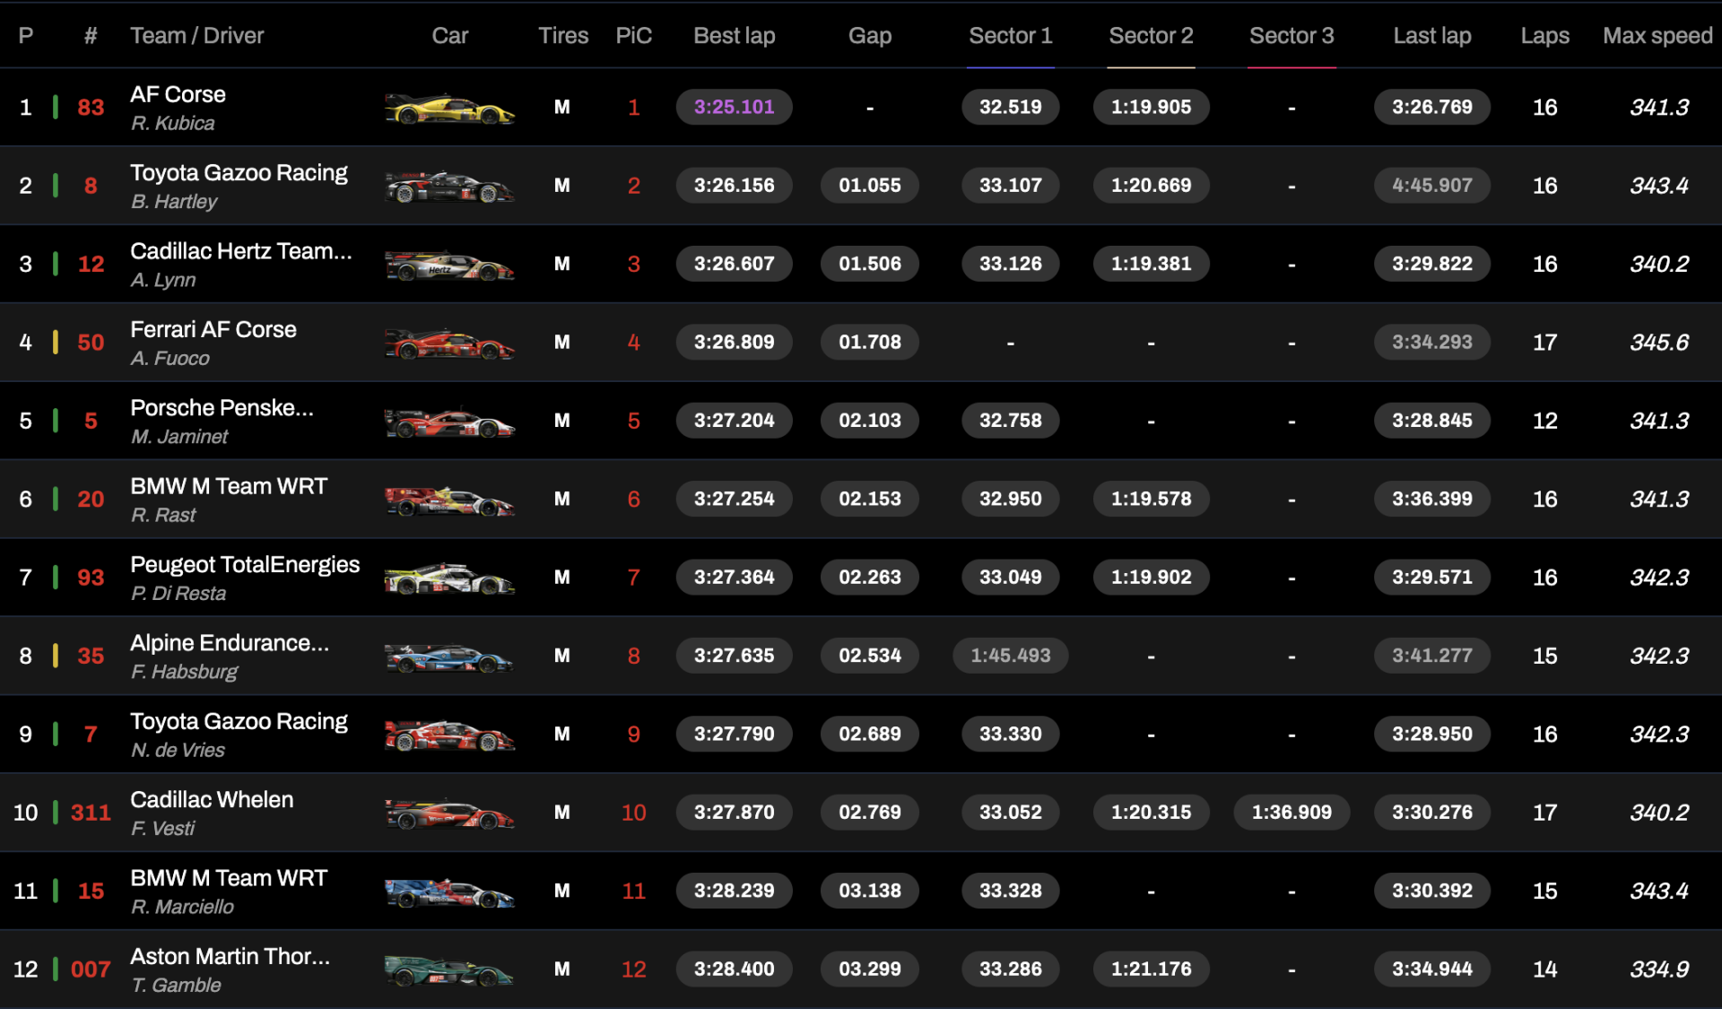Image resolution: width=1722 pixels, height=1009 pixels.
Task: Click the Porsche Penske #5 car image
Action: pyautogui.click(x=449, y=422)
